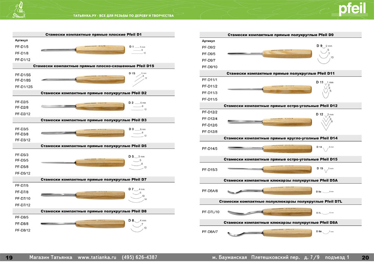Click the D 2 sweep profile diagram
The image size is (374, 264).
[x=138, y=106]
